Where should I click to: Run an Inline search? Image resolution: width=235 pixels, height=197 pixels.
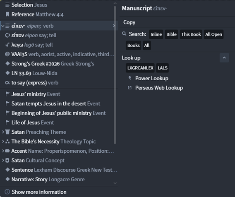coord(156,34)
